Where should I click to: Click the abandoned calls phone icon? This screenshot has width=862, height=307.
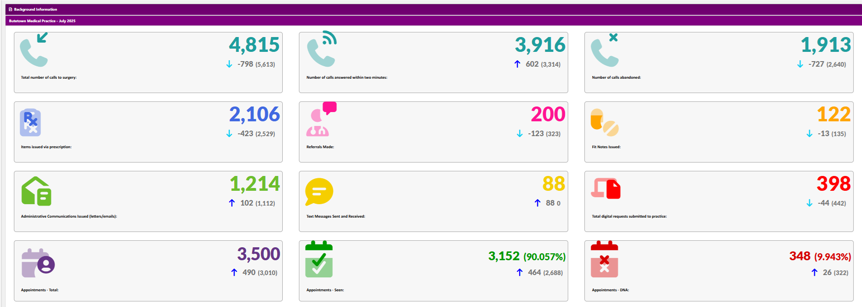(x=605, y=50)
